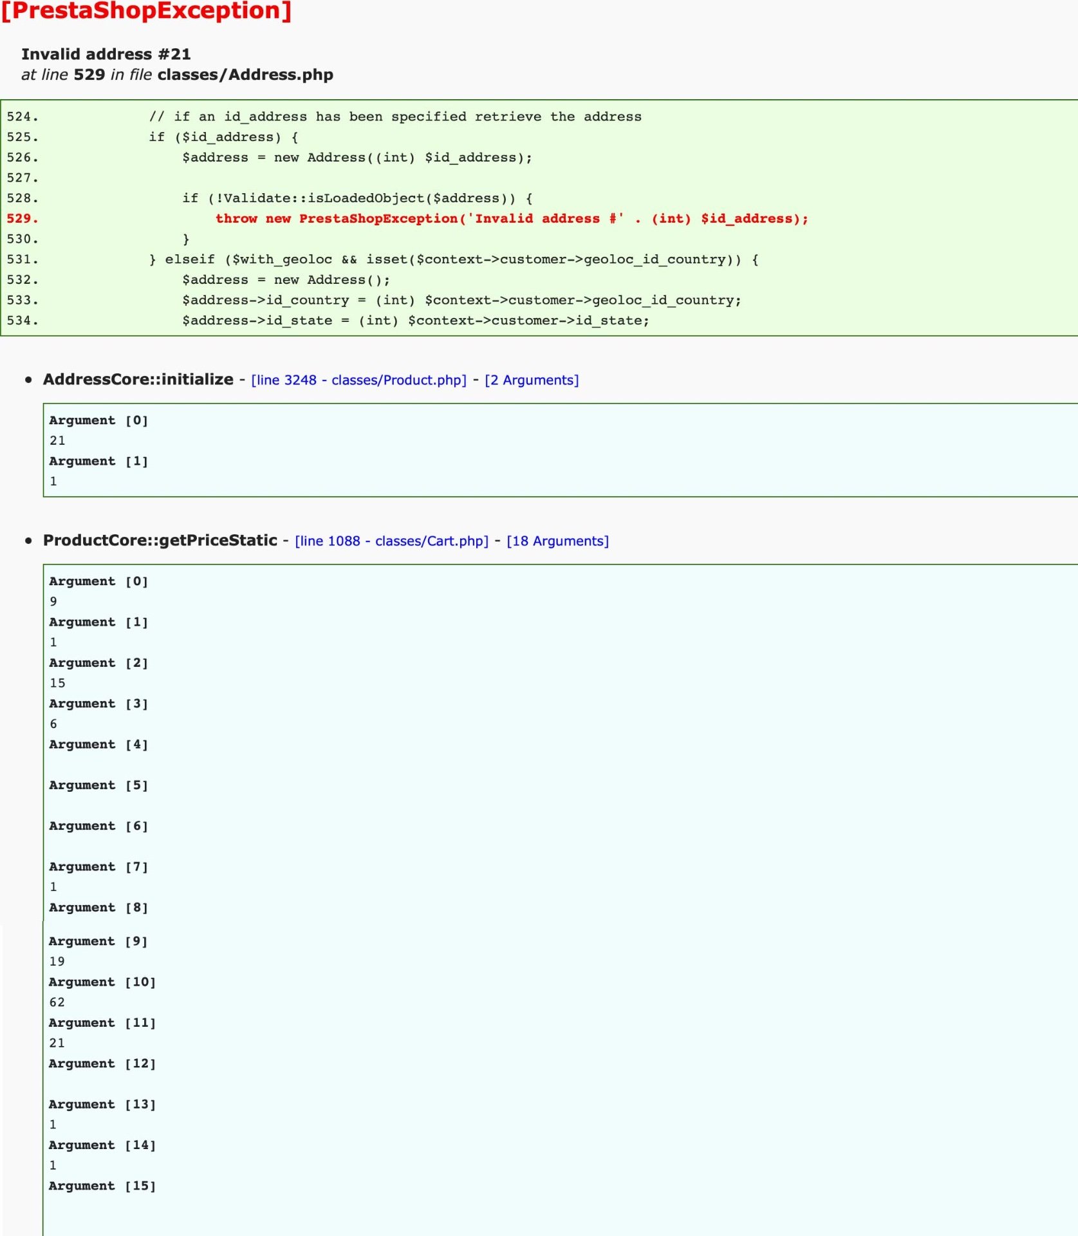Click highlighted error line 529 in code
The image size is (1078, 1236).
(x=512, y=218)
